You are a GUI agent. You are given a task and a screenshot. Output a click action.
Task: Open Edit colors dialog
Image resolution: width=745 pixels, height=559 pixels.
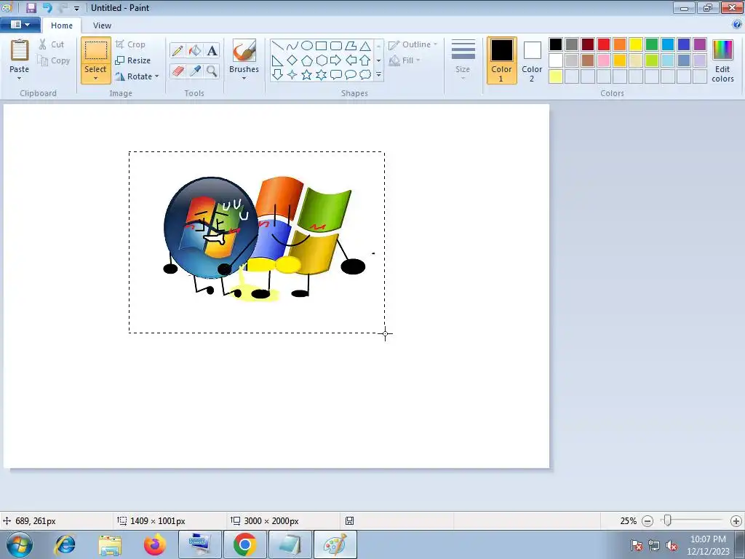722,60
